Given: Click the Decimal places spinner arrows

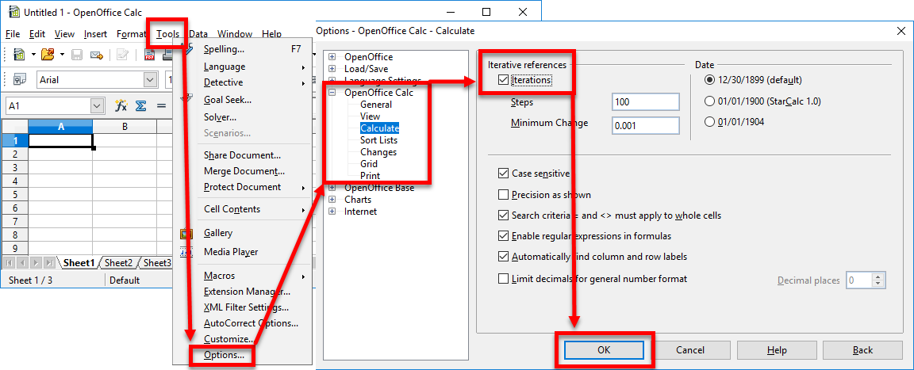Looking at the screenshot, I should [x=880, y=280].
